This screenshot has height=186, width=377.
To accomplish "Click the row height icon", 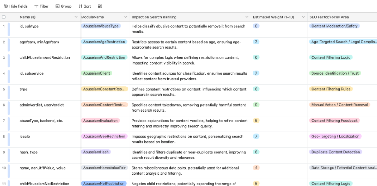I will click(100, 6).
